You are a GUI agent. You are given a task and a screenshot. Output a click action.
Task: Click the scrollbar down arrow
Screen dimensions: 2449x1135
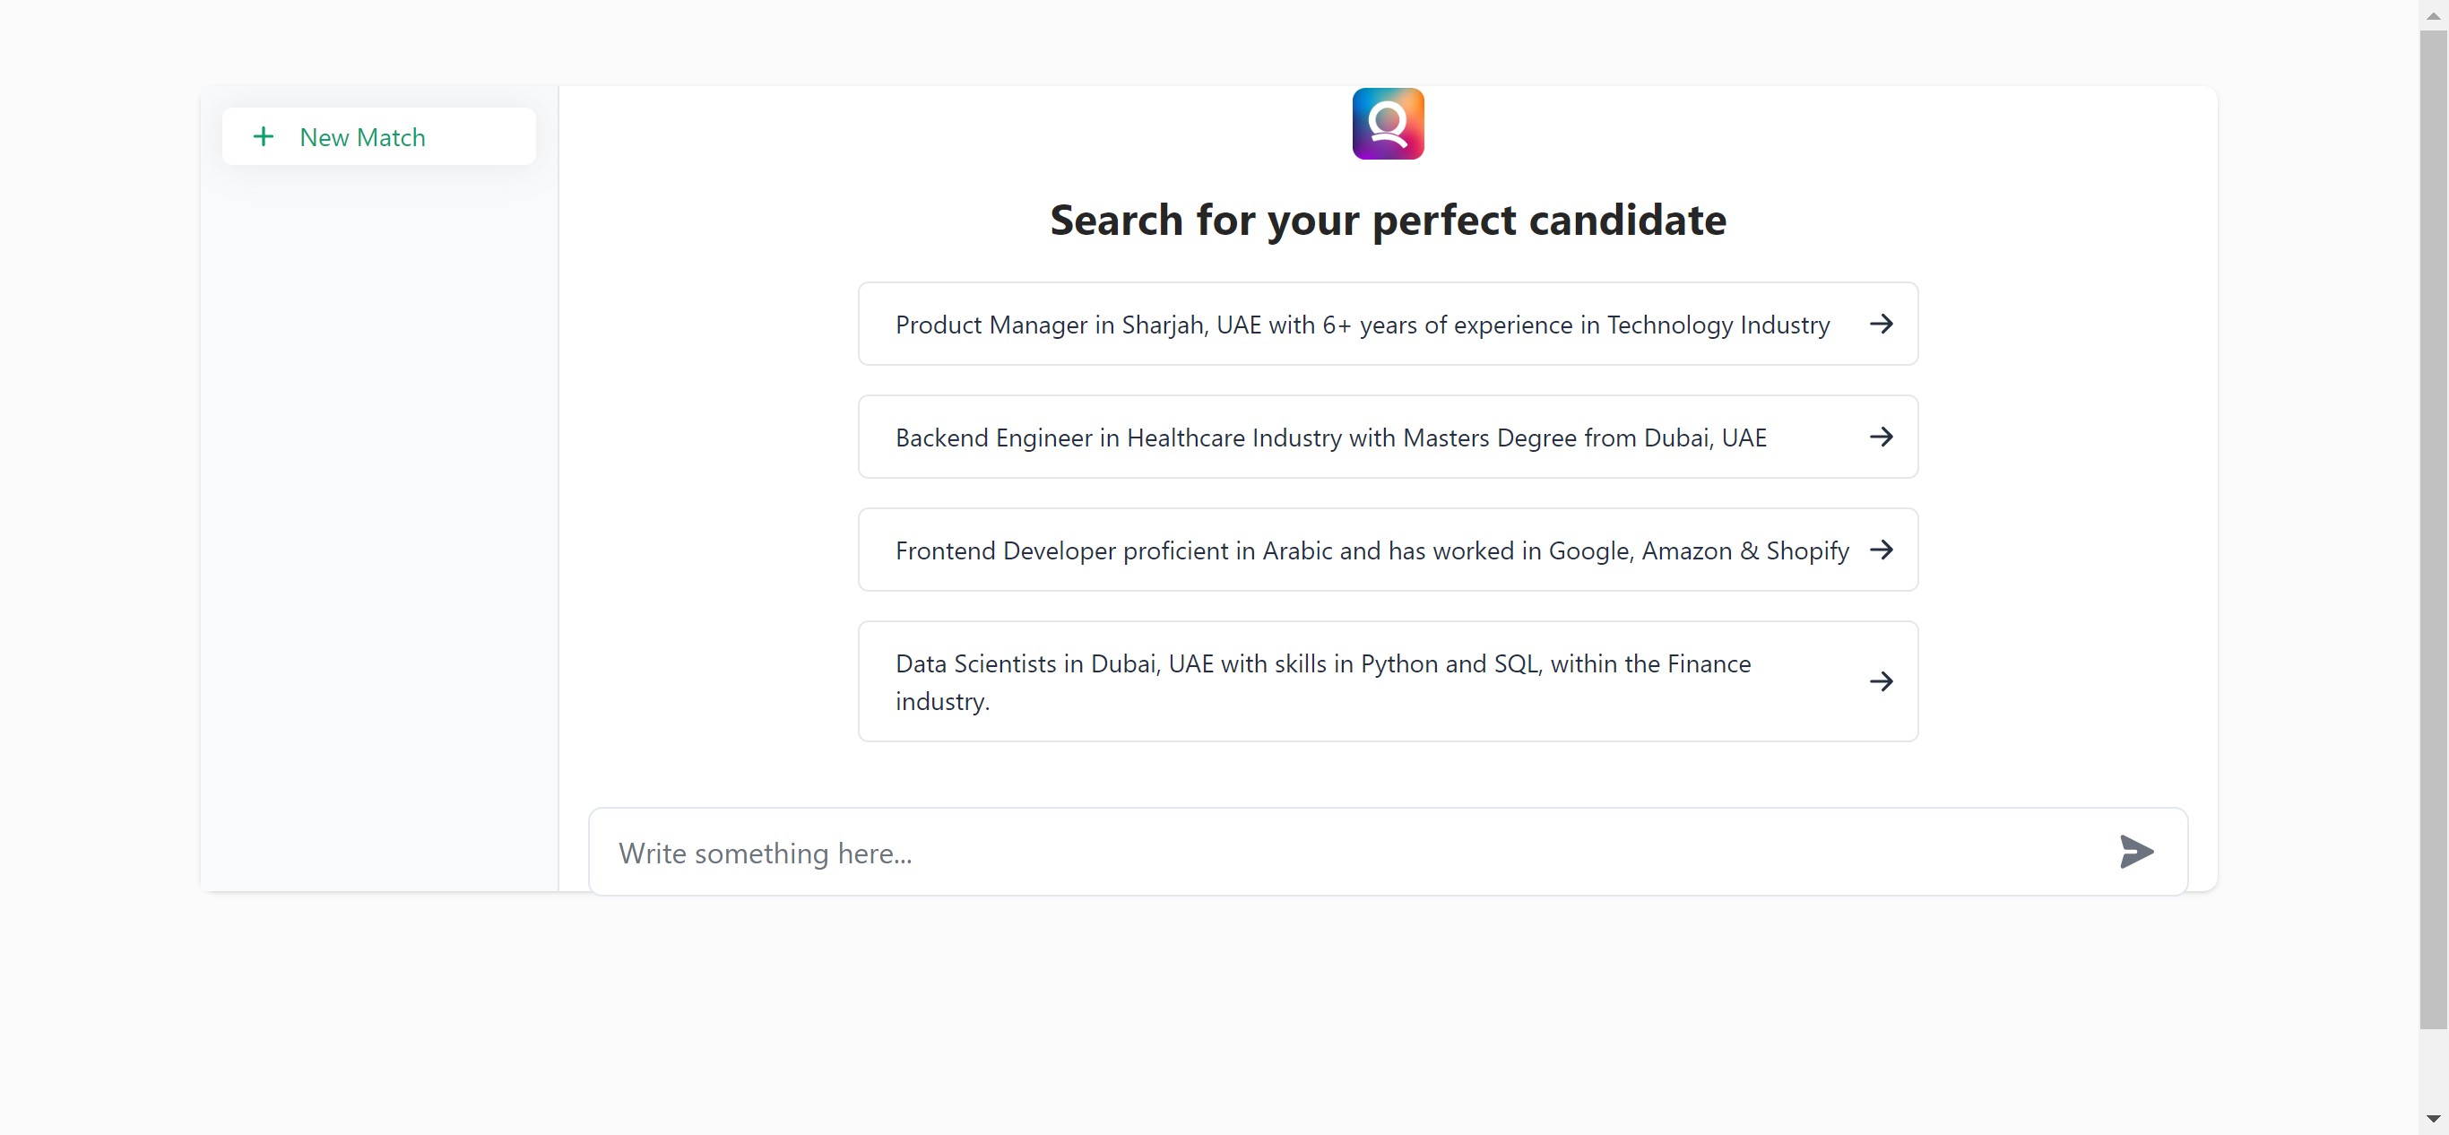(2433, 1119)
